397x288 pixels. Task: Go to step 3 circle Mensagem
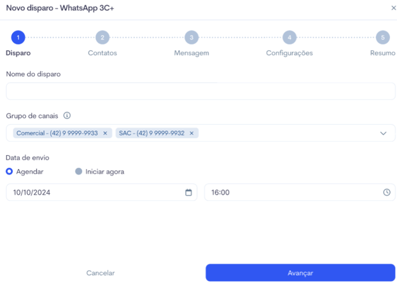click(192, 38)
